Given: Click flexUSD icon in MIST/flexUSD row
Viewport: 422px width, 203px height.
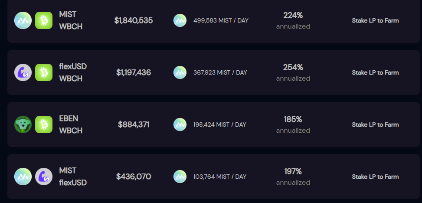Looking at the screenshot, I should (x=44, y=177).
